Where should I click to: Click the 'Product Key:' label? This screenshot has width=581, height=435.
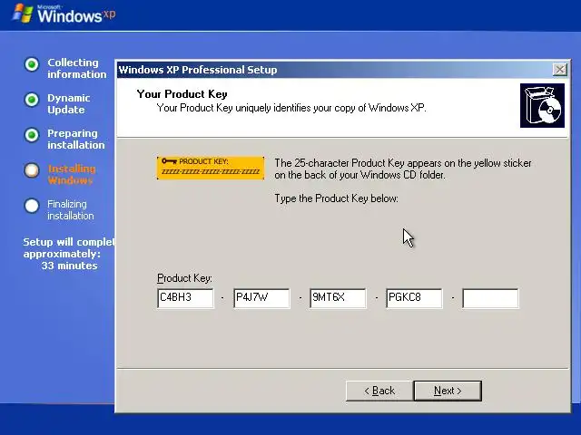coord(184,278)
